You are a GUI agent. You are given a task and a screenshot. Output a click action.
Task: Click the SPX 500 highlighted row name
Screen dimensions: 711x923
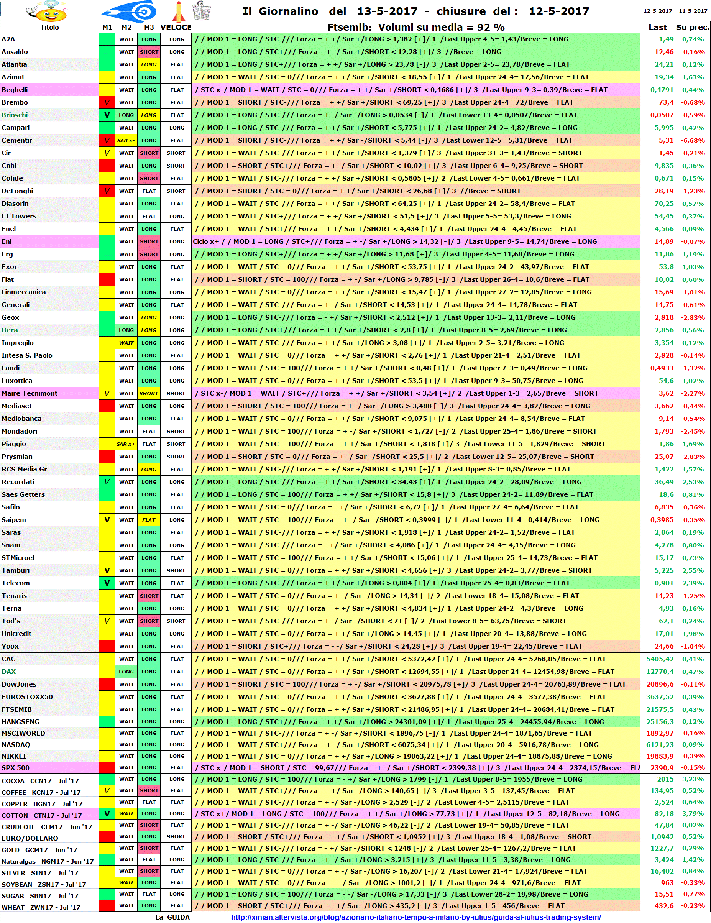click(x=16, y=767)
